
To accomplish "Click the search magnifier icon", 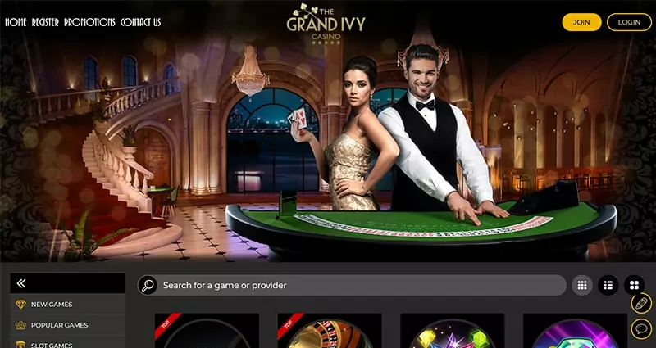I will pyautogui.click(x=148, y=285).
